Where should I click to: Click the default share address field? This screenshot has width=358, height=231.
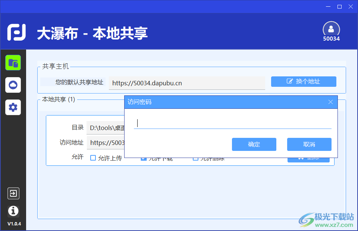click(186, 83)
